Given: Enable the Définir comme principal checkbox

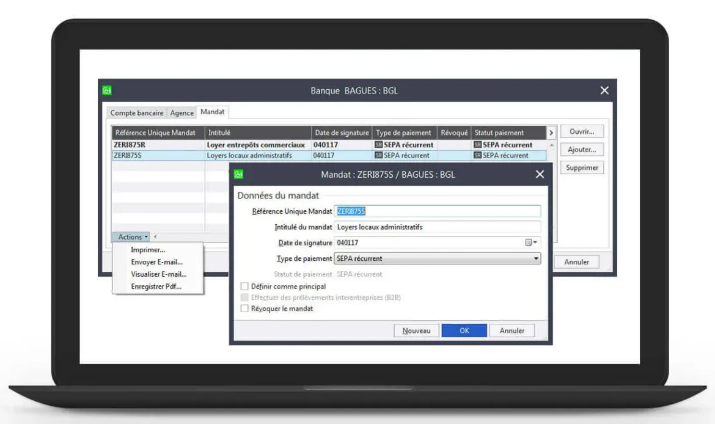Looking at the screenshot, I should pos(245,287).
